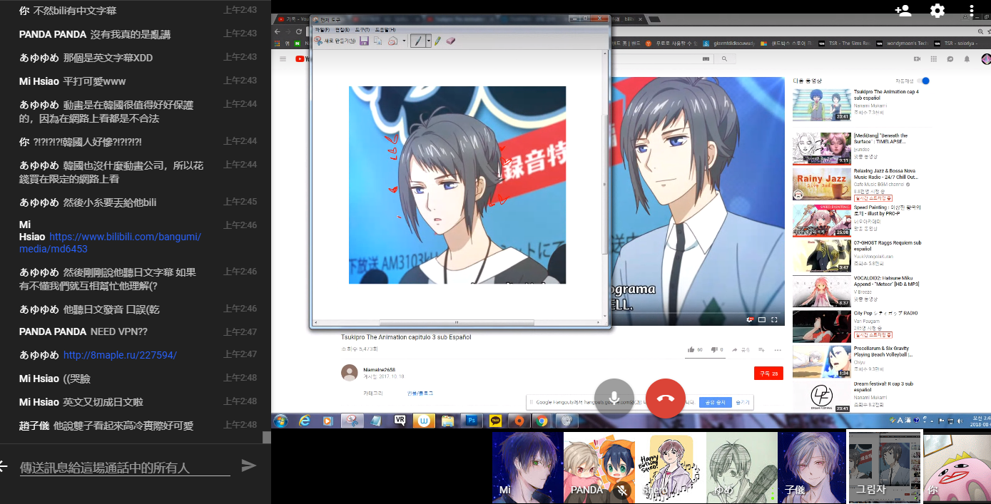Switch YouTube player to theater mode
Viewport: 991px width, 504px height.
click(762, 319)
